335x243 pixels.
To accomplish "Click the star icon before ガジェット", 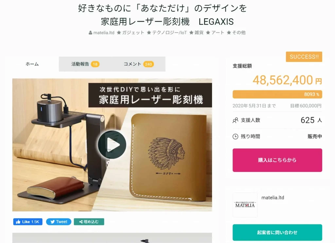I will [119, 32].
